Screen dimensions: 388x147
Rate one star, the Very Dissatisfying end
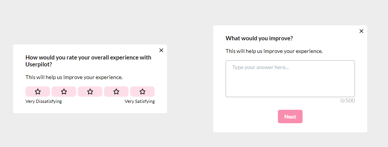[38, 91]
